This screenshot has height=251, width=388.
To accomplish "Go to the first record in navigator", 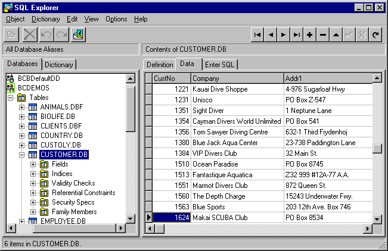I will point(257,35).
